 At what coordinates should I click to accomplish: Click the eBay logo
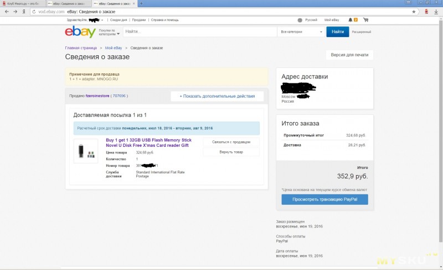pyautogui.click(x=80, y=31)
